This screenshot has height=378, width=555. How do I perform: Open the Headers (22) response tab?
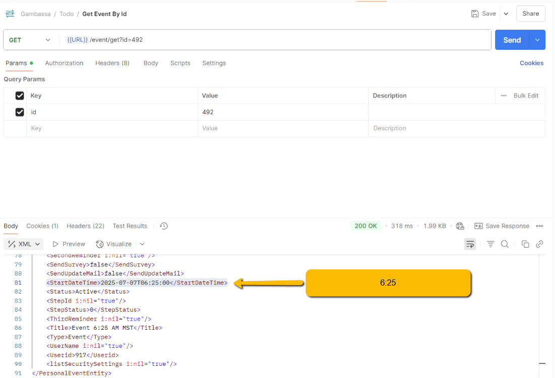[85, 226]
